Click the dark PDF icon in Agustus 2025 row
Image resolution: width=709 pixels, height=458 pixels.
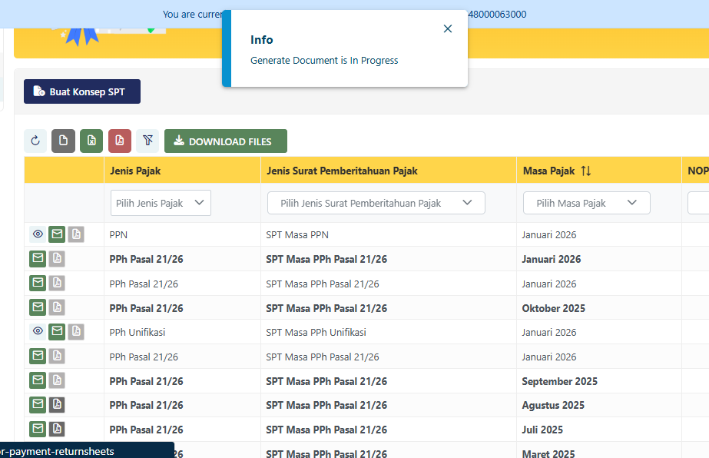(x=57, y=405)
